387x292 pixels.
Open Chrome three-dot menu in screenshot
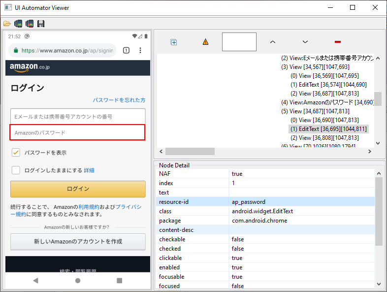pyautogui.click(x=140, y=50)
